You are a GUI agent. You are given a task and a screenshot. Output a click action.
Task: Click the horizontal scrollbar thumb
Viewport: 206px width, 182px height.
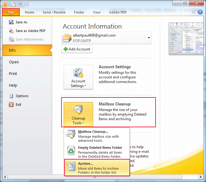(95, 177)
